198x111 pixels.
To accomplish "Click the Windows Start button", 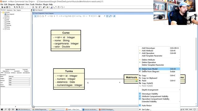I will (2, 109).
